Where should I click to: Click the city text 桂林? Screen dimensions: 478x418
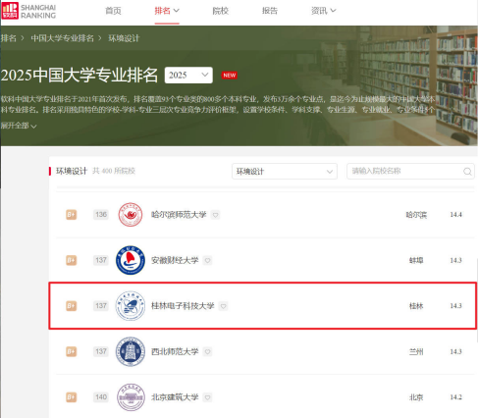coord(416,306)
